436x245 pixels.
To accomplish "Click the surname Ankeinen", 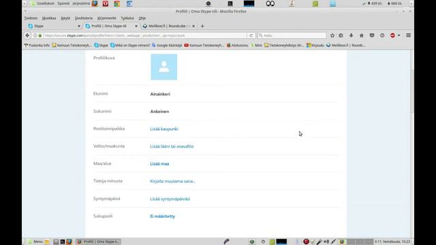I will (159, 112).
